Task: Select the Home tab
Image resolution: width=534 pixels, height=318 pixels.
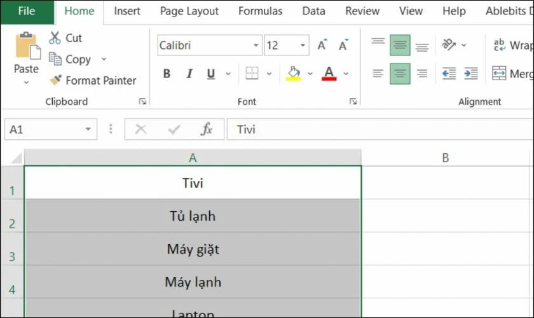Action: pyautogui.click(x=79, y=11)
